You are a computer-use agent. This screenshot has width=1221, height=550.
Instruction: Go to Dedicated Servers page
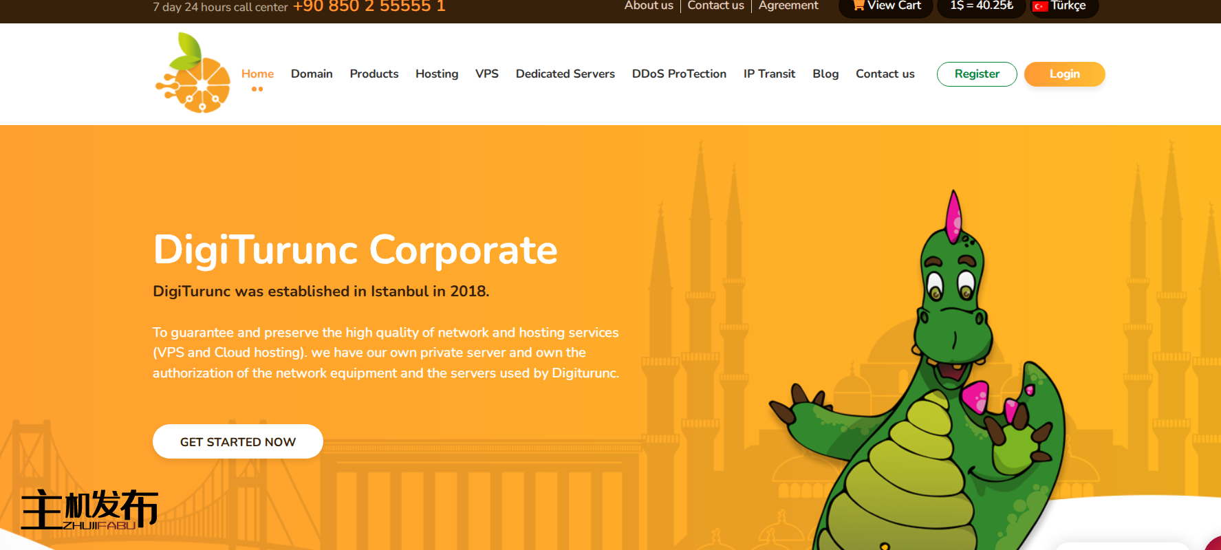[x=565, y=74]
